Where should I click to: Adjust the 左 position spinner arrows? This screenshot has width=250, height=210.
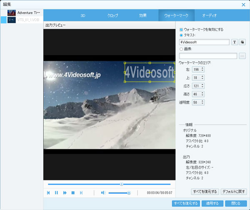(202, 69)
